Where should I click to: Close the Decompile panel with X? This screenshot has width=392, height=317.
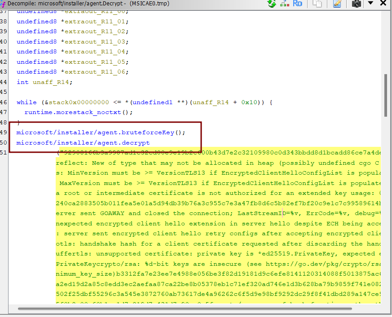coord(383,3)
